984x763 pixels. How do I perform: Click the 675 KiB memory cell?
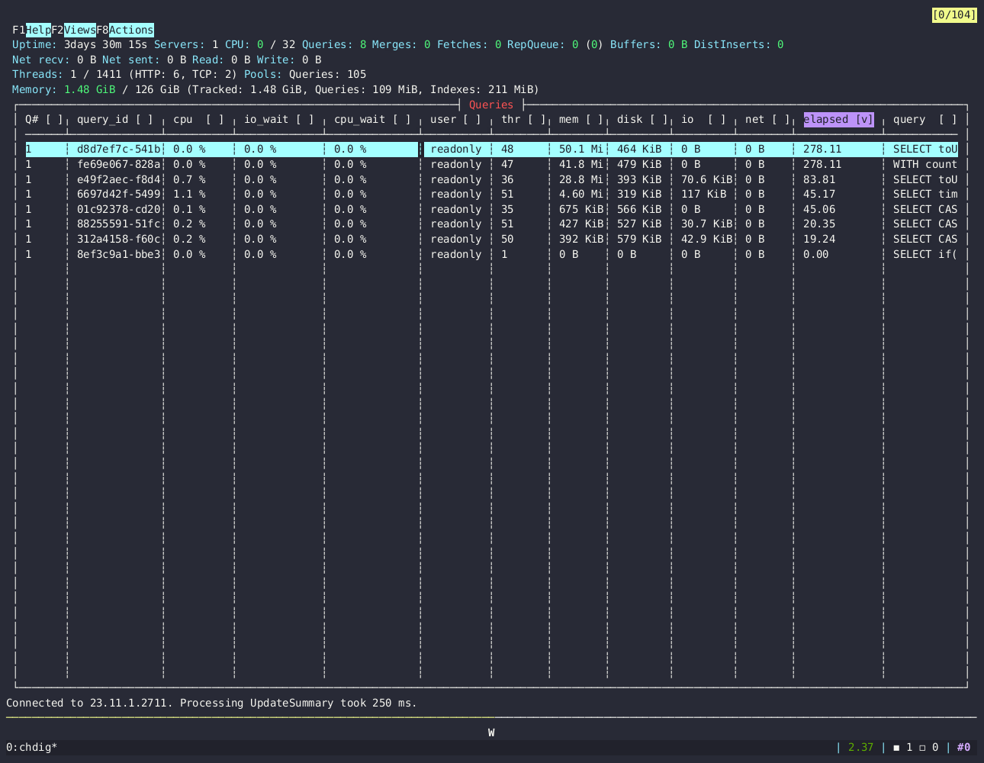coord(581,209)
